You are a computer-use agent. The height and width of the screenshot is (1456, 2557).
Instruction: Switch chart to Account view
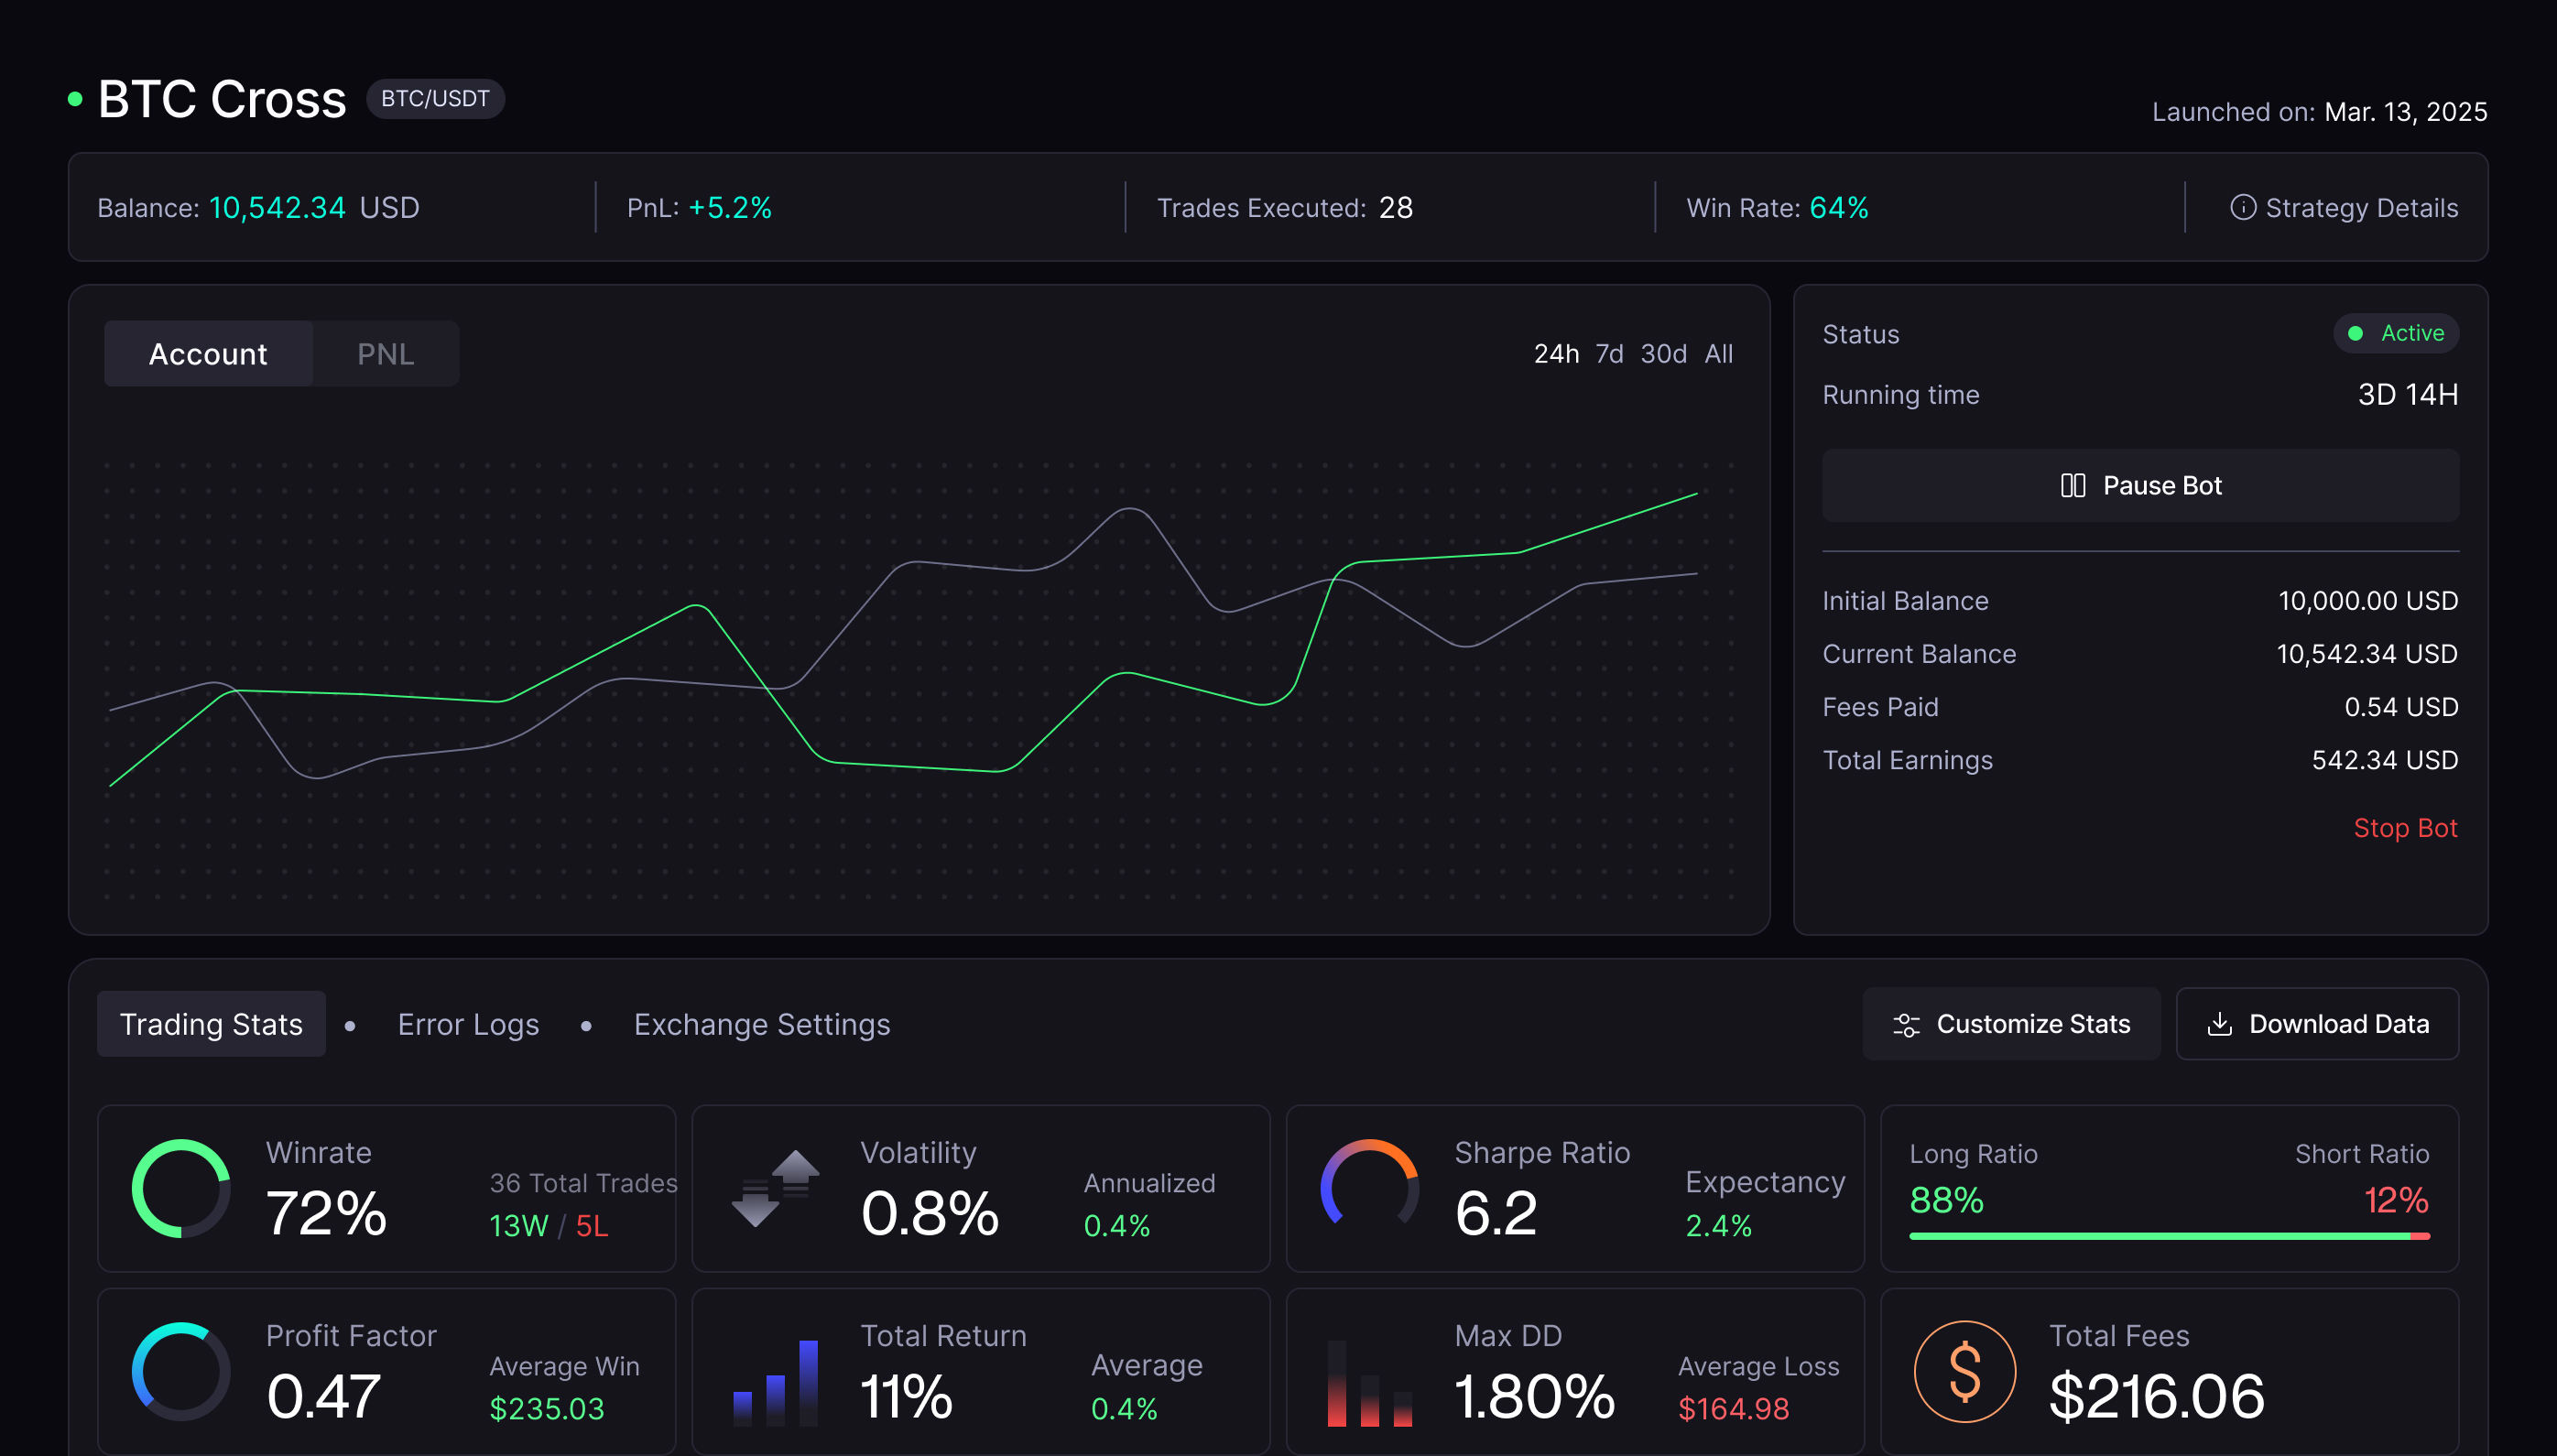tap(208, 354)
